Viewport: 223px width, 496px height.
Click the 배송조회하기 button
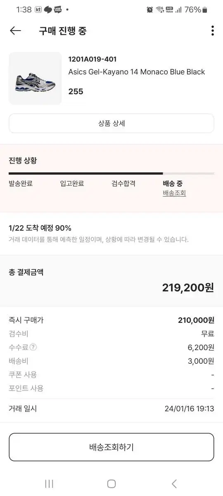[x=111, y=447]
